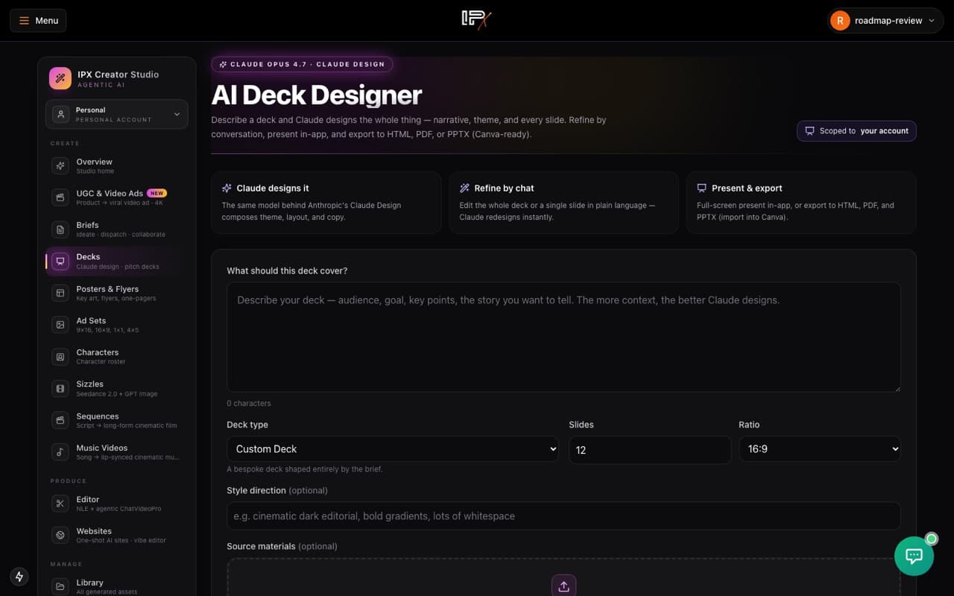Click the Claude designs it sparkle icon
Screen dimensions: 954x596
tap(227, 188)
